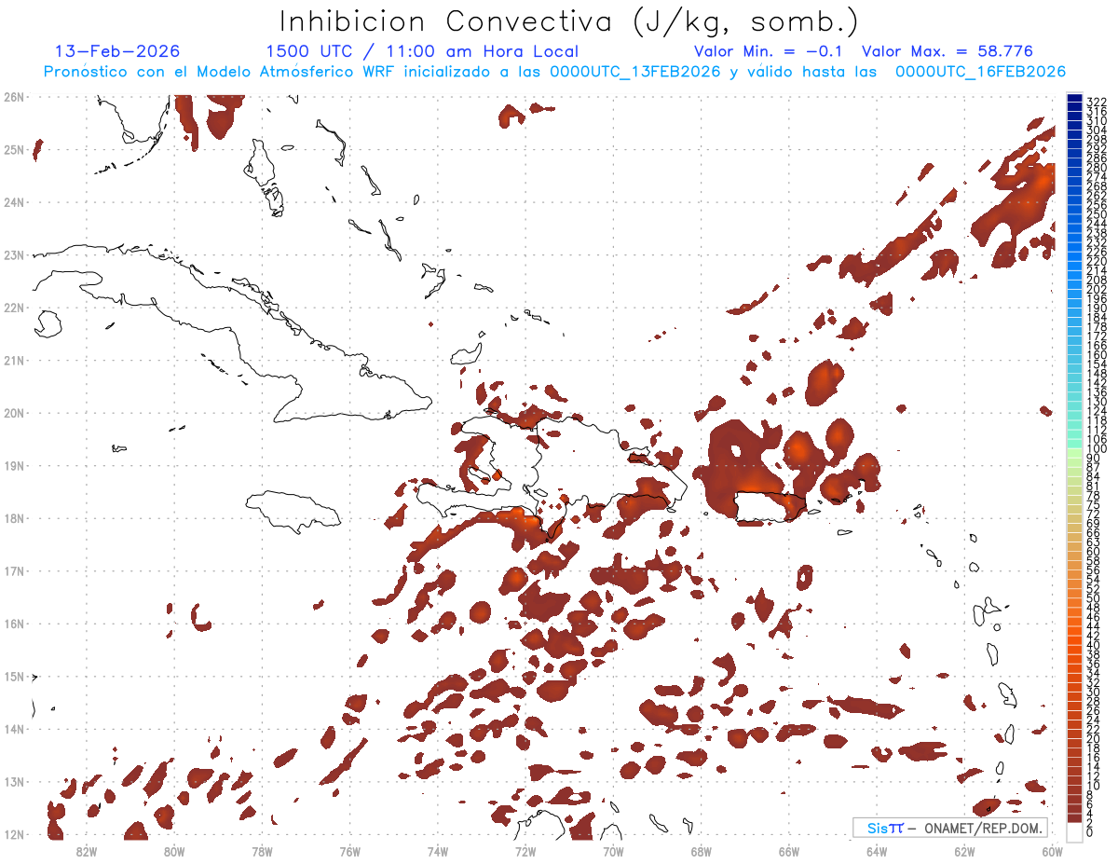Click the '12N' latitude label

13,834
